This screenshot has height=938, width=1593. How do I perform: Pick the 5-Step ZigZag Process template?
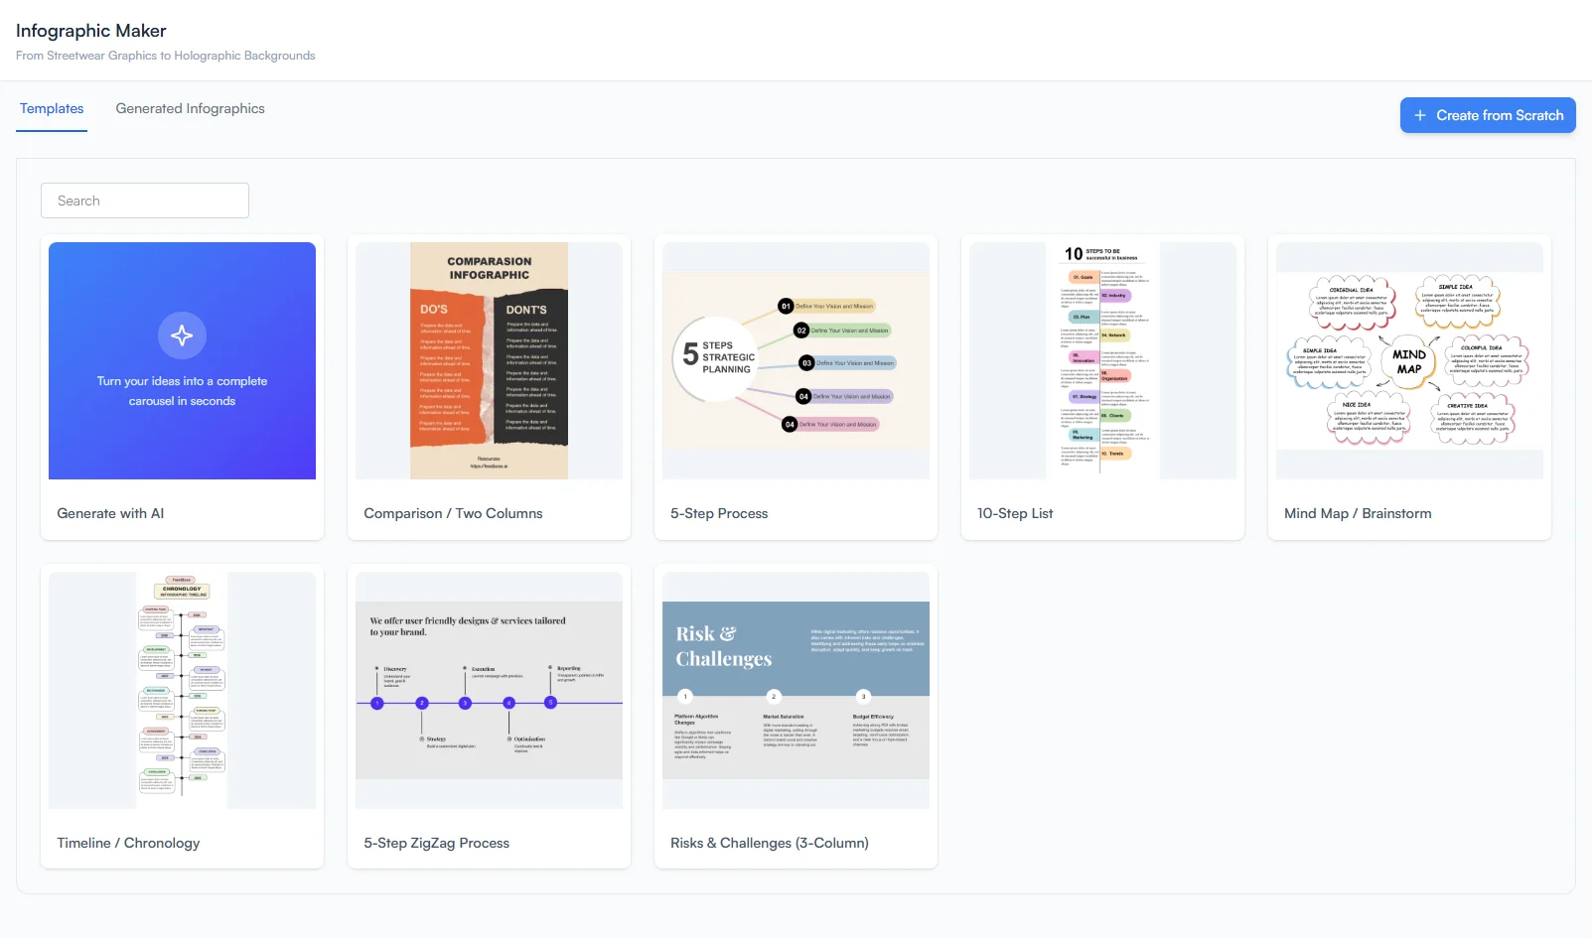pos(489,690)
